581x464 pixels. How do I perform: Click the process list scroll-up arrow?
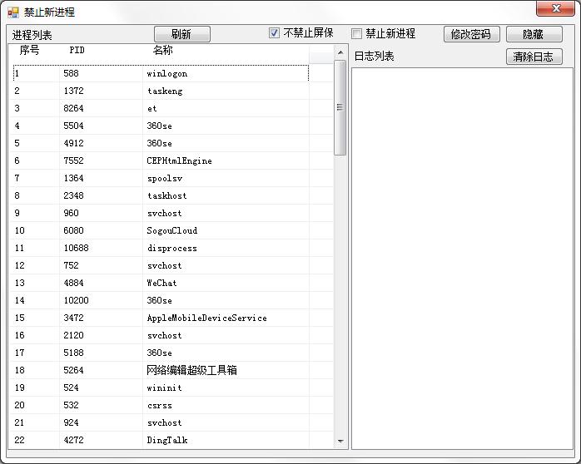[x=340, y=52]
